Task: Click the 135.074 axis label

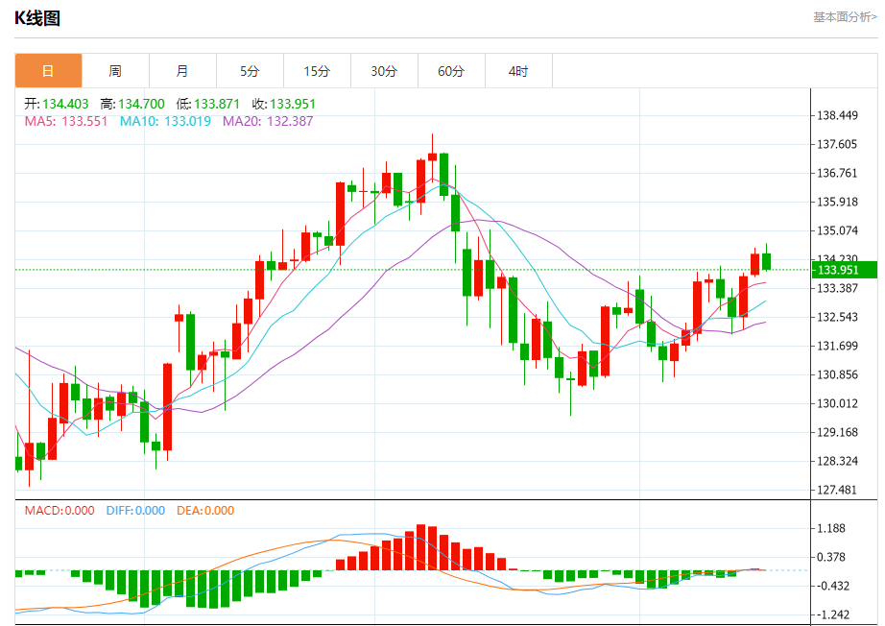Action: click(x=838, y=230)
